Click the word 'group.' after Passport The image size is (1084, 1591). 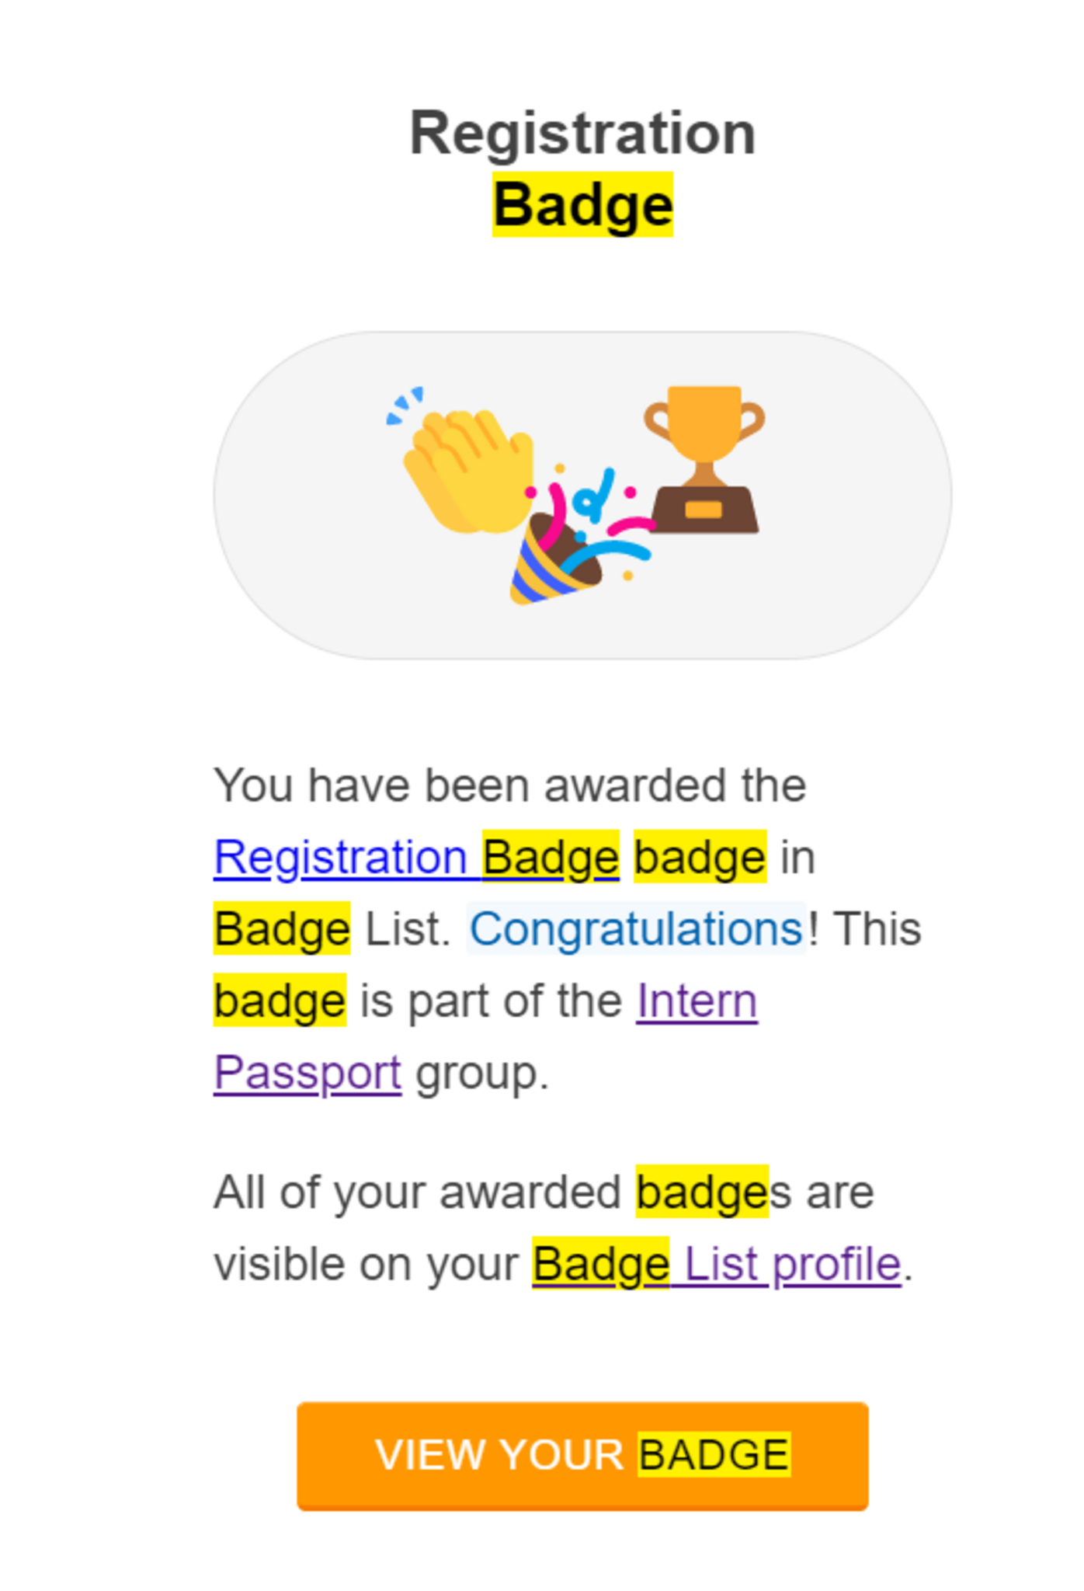pos(482,1073)
